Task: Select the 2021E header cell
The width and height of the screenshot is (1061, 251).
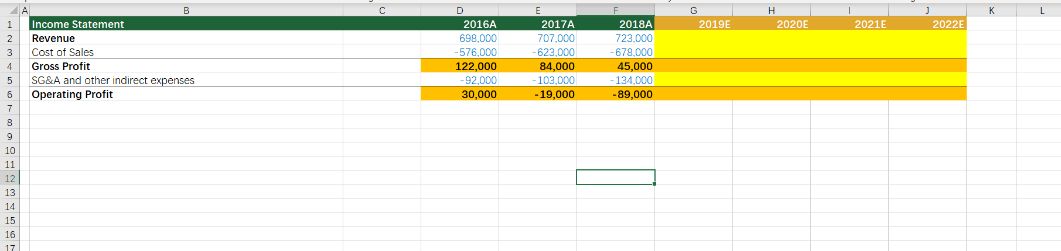Action: coord(850,24)
